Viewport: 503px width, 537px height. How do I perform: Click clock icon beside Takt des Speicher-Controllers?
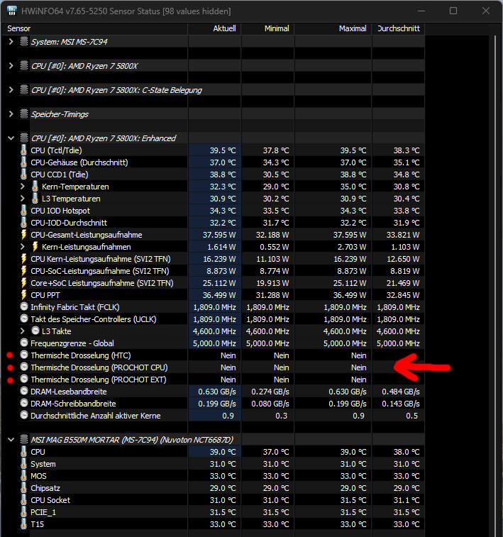click(x=24, y=319)
